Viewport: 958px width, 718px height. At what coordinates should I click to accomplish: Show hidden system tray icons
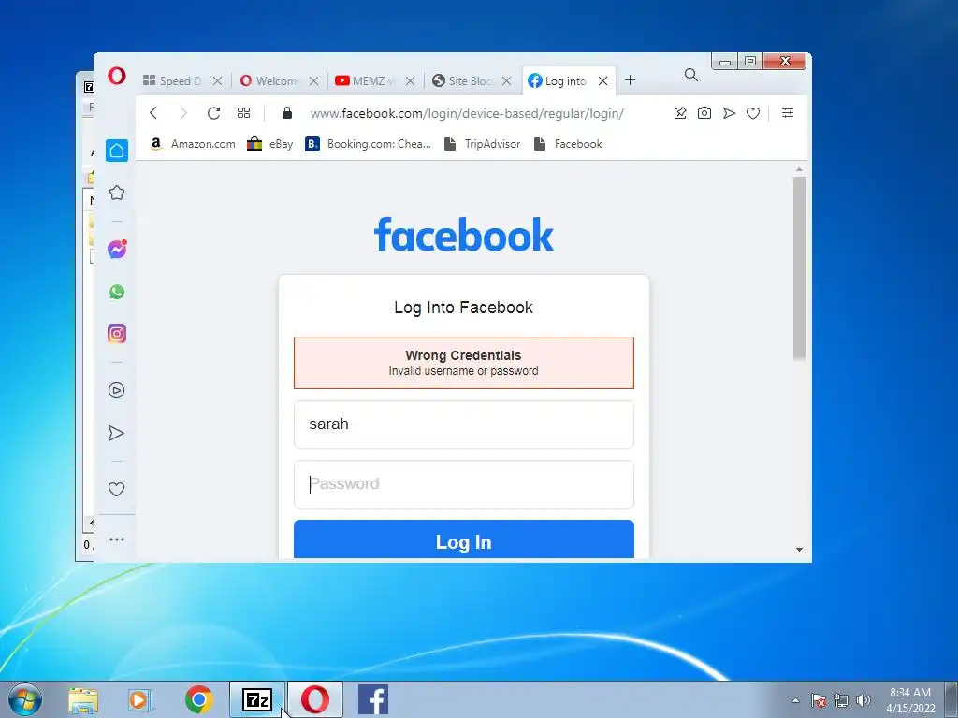pyautogui.click(x=795, y=700)
